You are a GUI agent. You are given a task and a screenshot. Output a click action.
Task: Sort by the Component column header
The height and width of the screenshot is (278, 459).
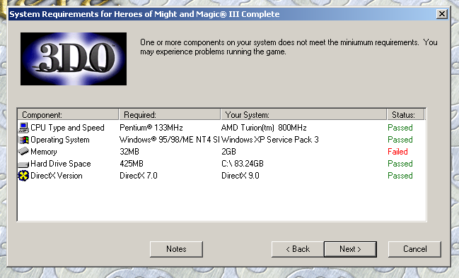pyautogui.click(x=68, y=114)
